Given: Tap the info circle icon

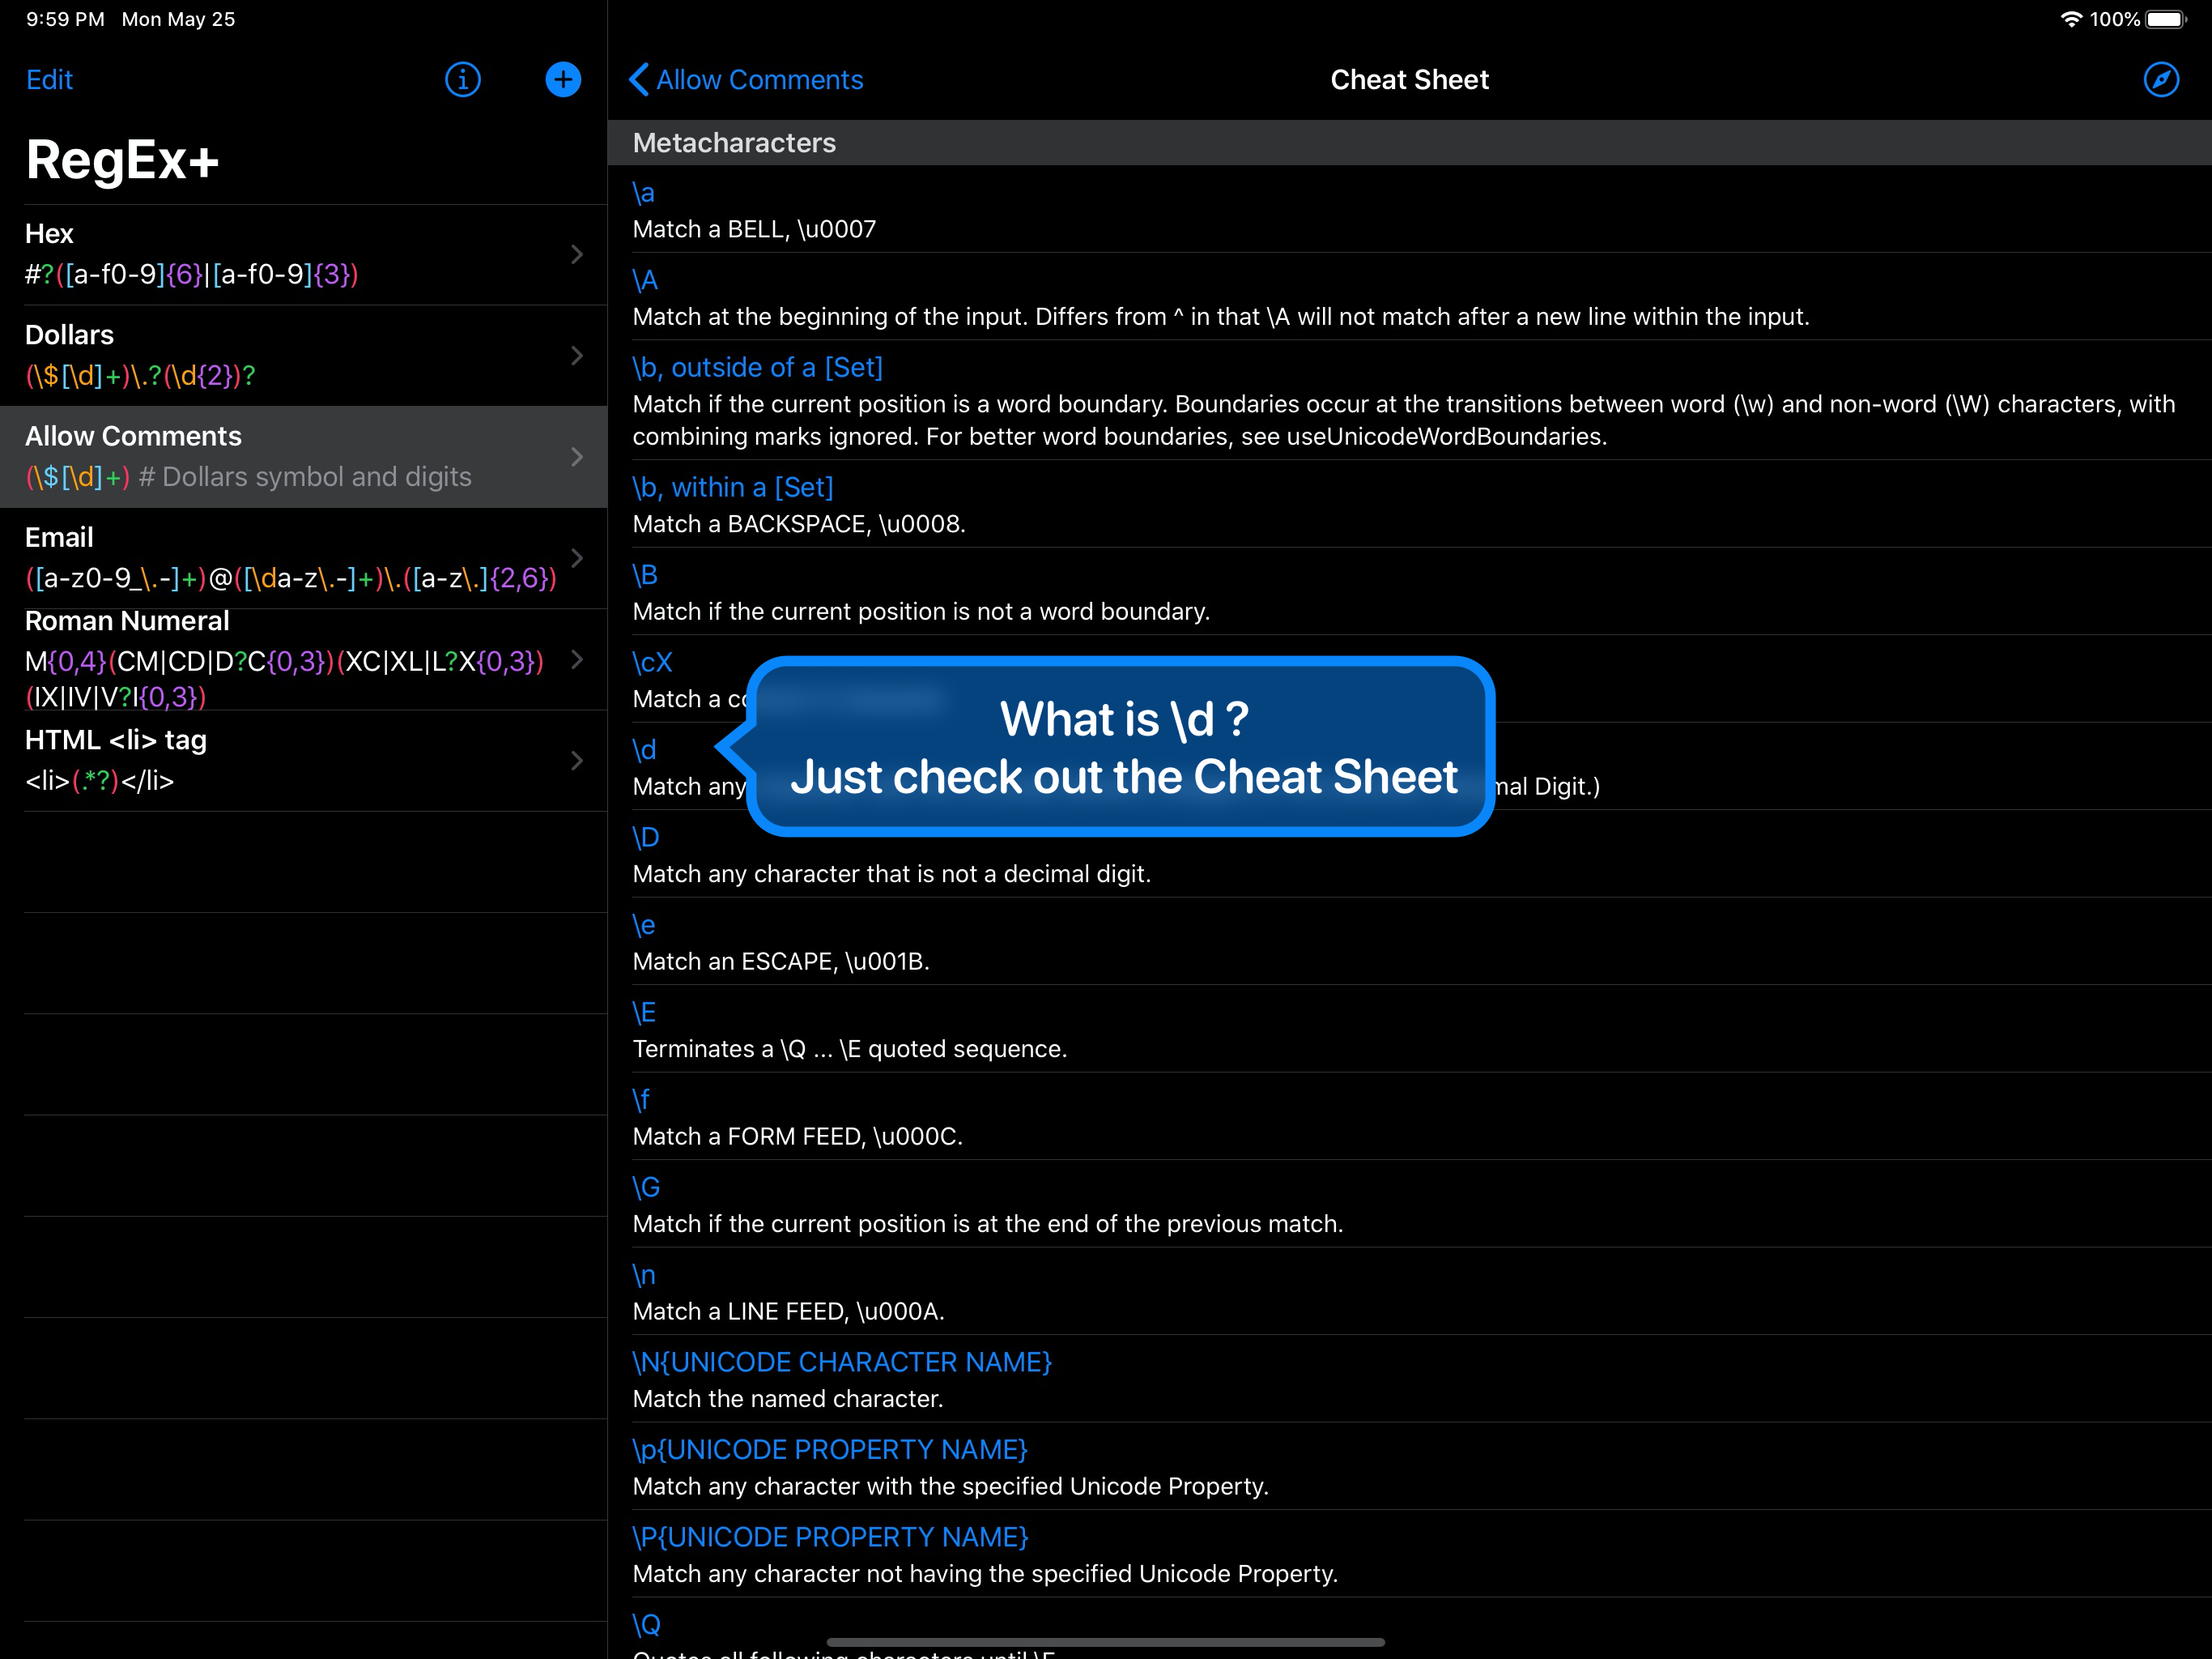Looking at the screenshot, I should coord(462,79).
